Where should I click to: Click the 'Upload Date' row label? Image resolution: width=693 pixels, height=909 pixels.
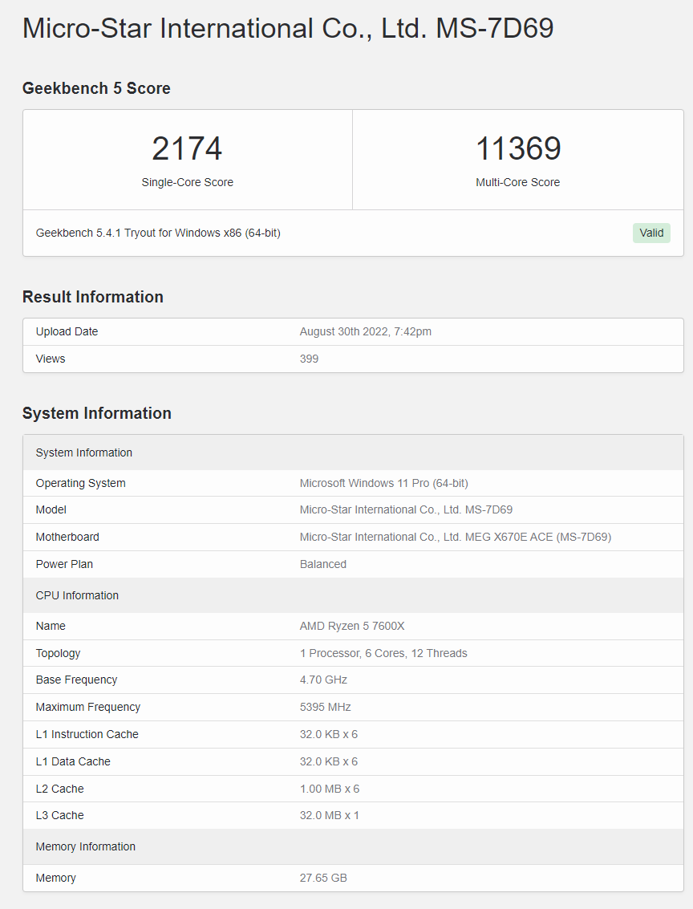pos(67,331)
